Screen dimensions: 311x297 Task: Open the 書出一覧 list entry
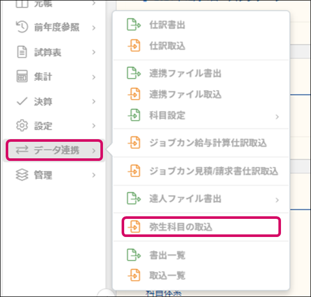pyautogui.click(x=167, y=255)
